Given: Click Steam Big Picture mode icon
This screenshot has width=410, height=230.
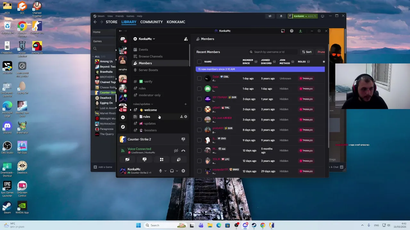Looking at the screenshot, I should (x=323, y=16).
